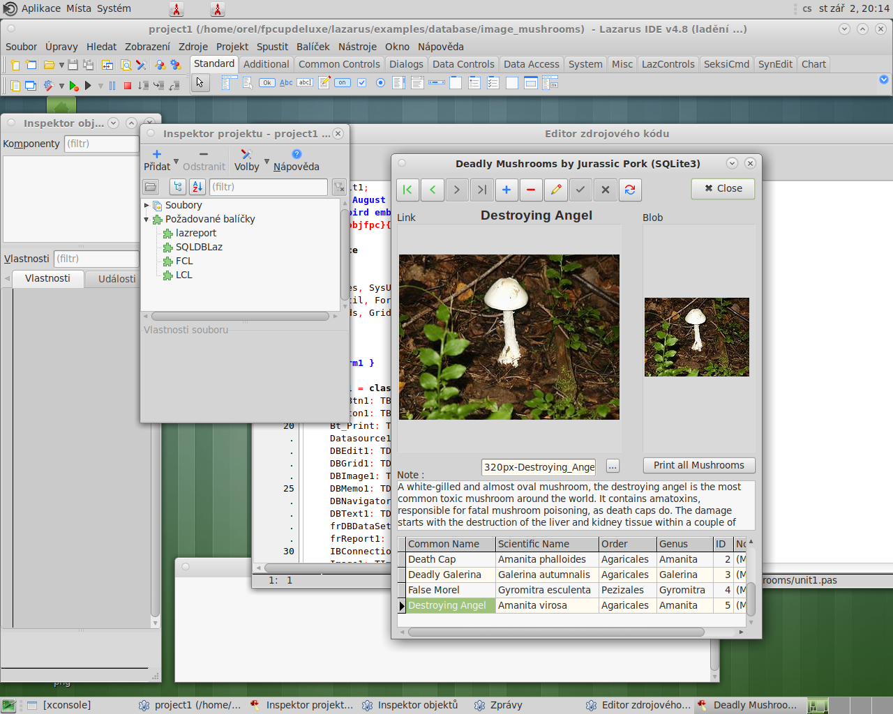This screenshot has height=714, width=893.
Task: Open the Projekt menu
Action: pos(232,47)
